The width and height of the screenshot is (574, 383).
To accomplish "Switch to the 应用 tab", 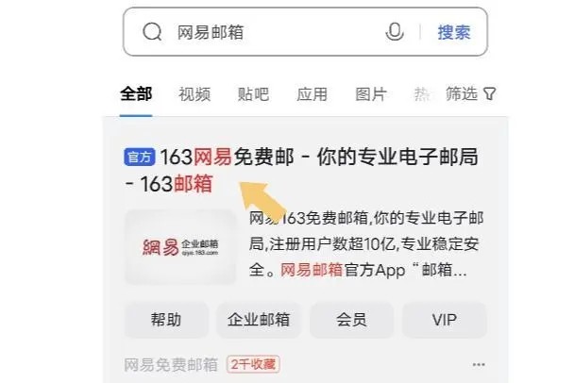I will tap(312, 94).
